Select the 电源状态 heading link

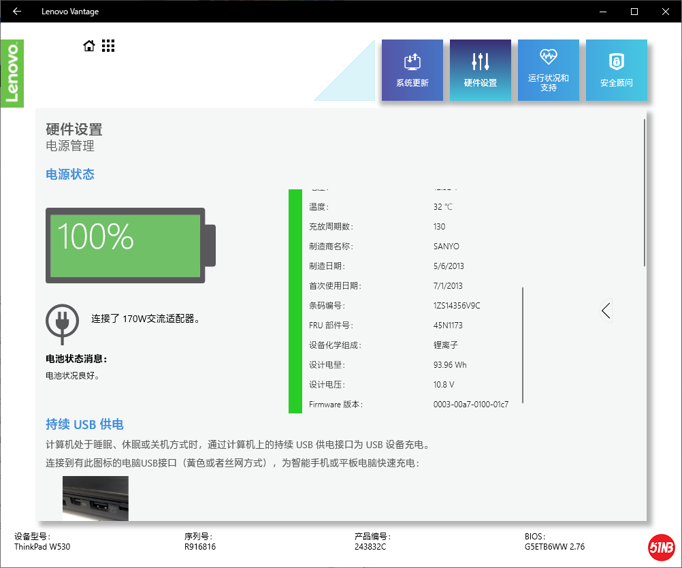click(x=69, y=174)
